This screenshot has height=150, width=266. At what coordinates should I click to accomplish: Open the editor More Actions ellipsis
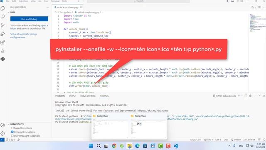tap(264, 7)
